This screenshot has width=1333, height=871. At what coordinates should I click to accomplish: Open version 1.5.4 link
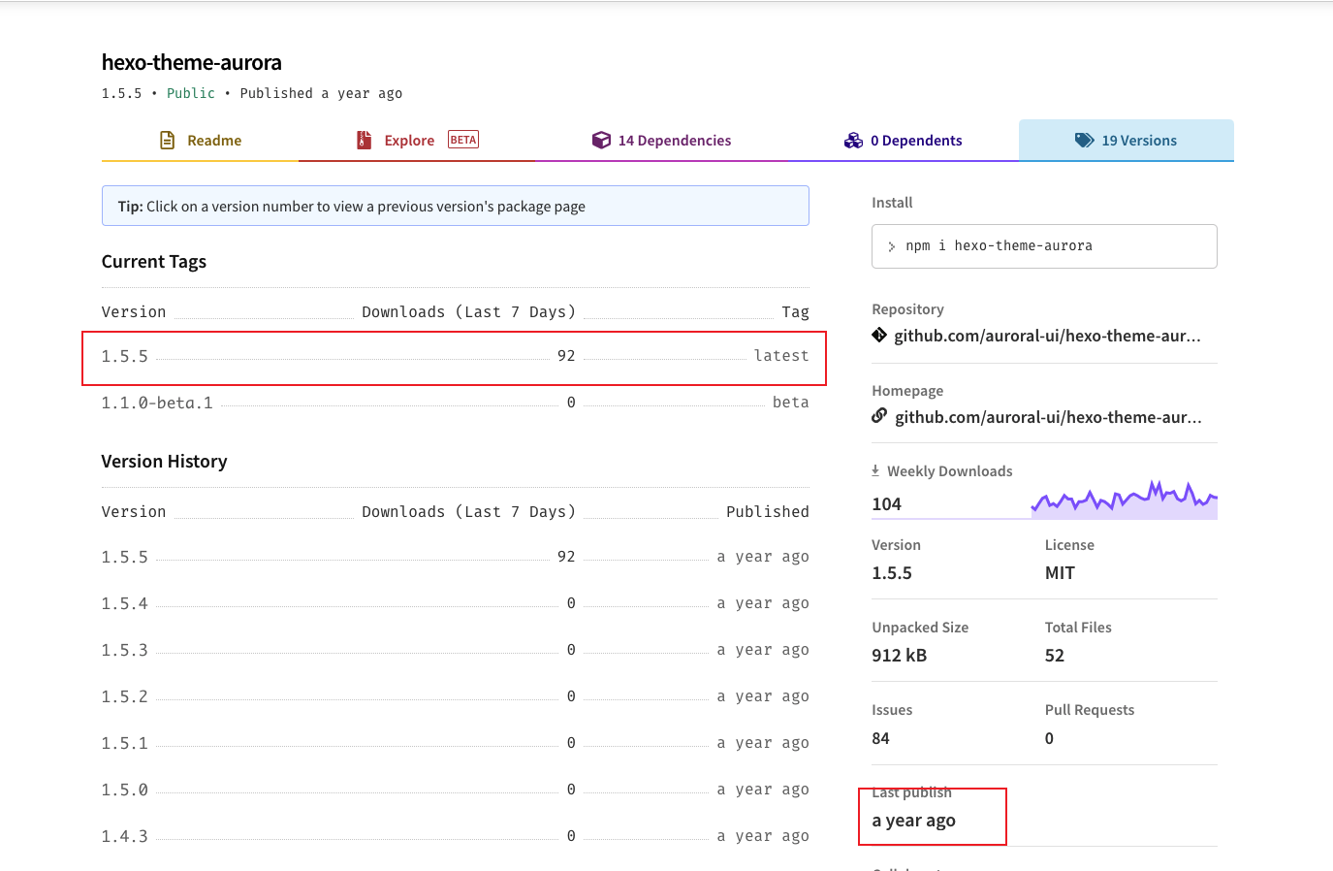point(125,603)
